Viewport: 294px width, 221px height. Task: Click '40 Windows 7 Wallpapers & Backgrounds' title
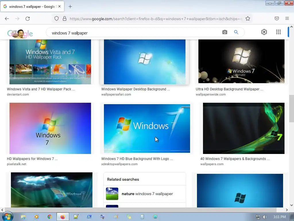coord(235,159)
